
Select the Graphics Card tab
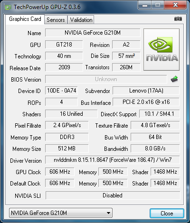[25, 19]
